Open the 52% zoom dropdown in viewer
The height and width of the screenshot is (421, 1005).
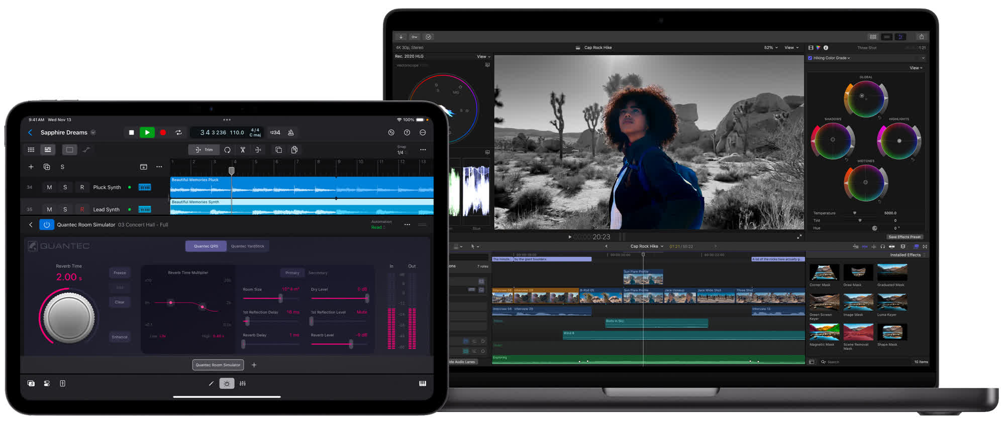(x=771, y=48)
